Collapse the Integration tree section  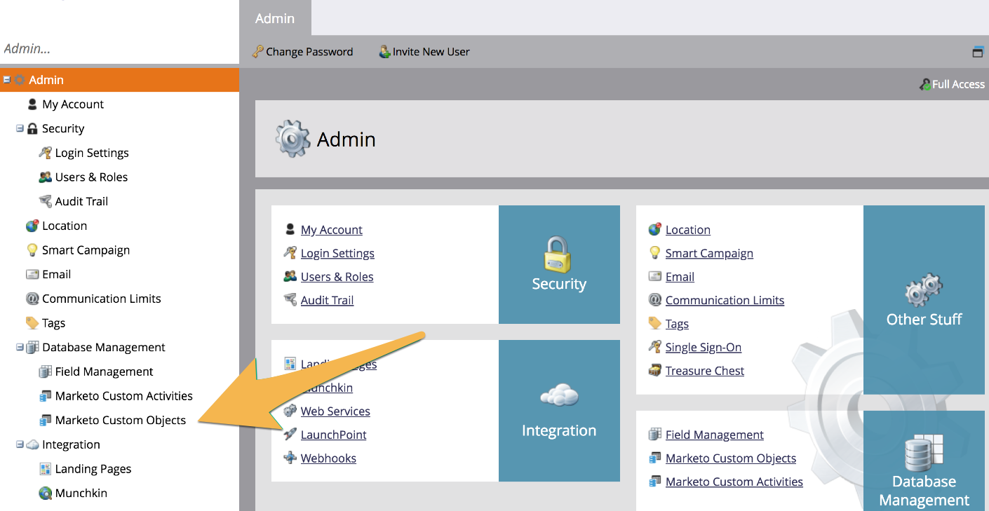(x=20, y=444)
